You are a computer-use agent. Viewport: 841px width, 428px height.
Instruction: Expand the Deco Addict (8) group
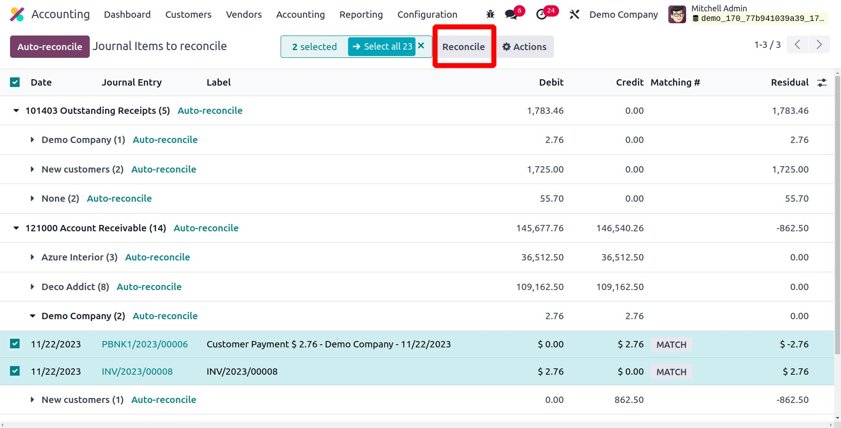32,287
